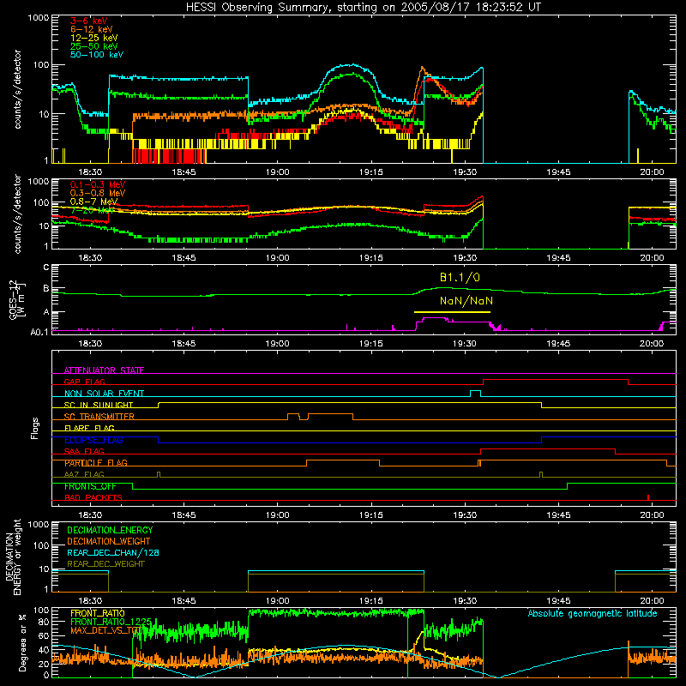Select the blue ECLIPSE_FLAG label

tap(93, 440)
